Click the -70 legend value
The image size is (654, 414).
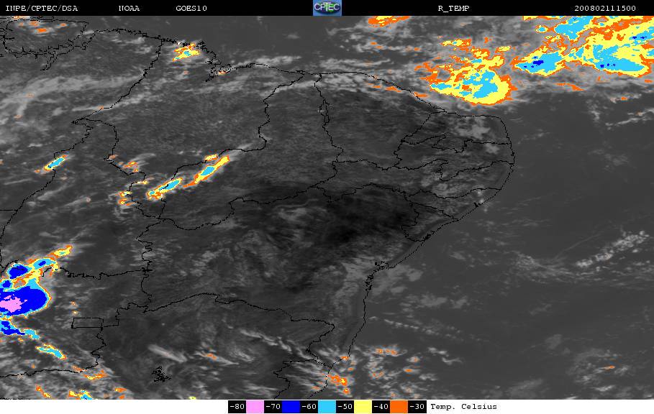(x=273, y=407)
